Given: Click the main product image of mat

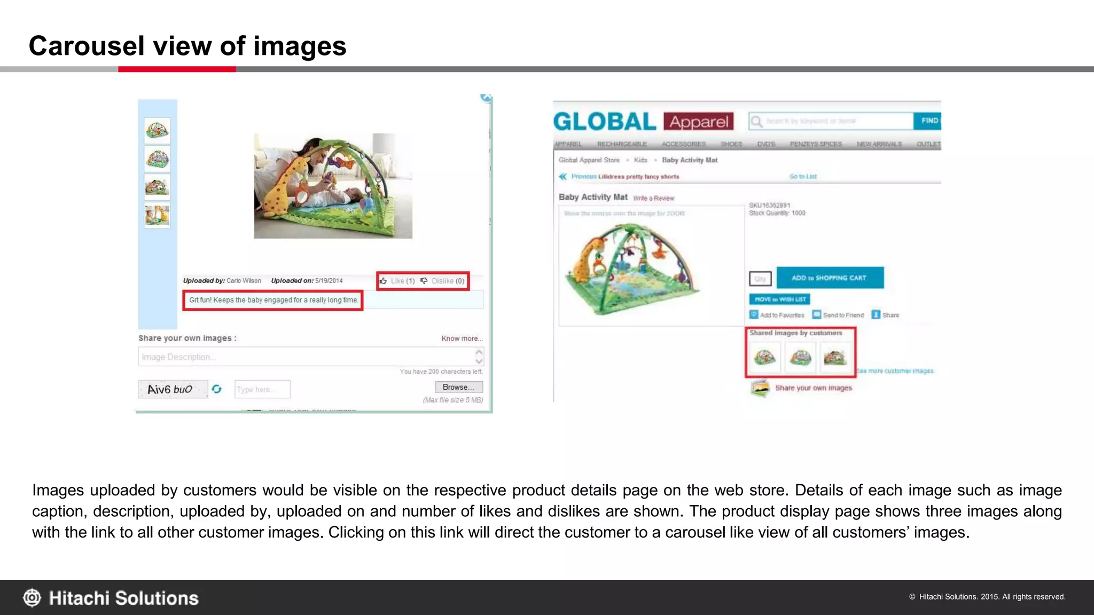Looking at the screenshot, I should (632, 269).
